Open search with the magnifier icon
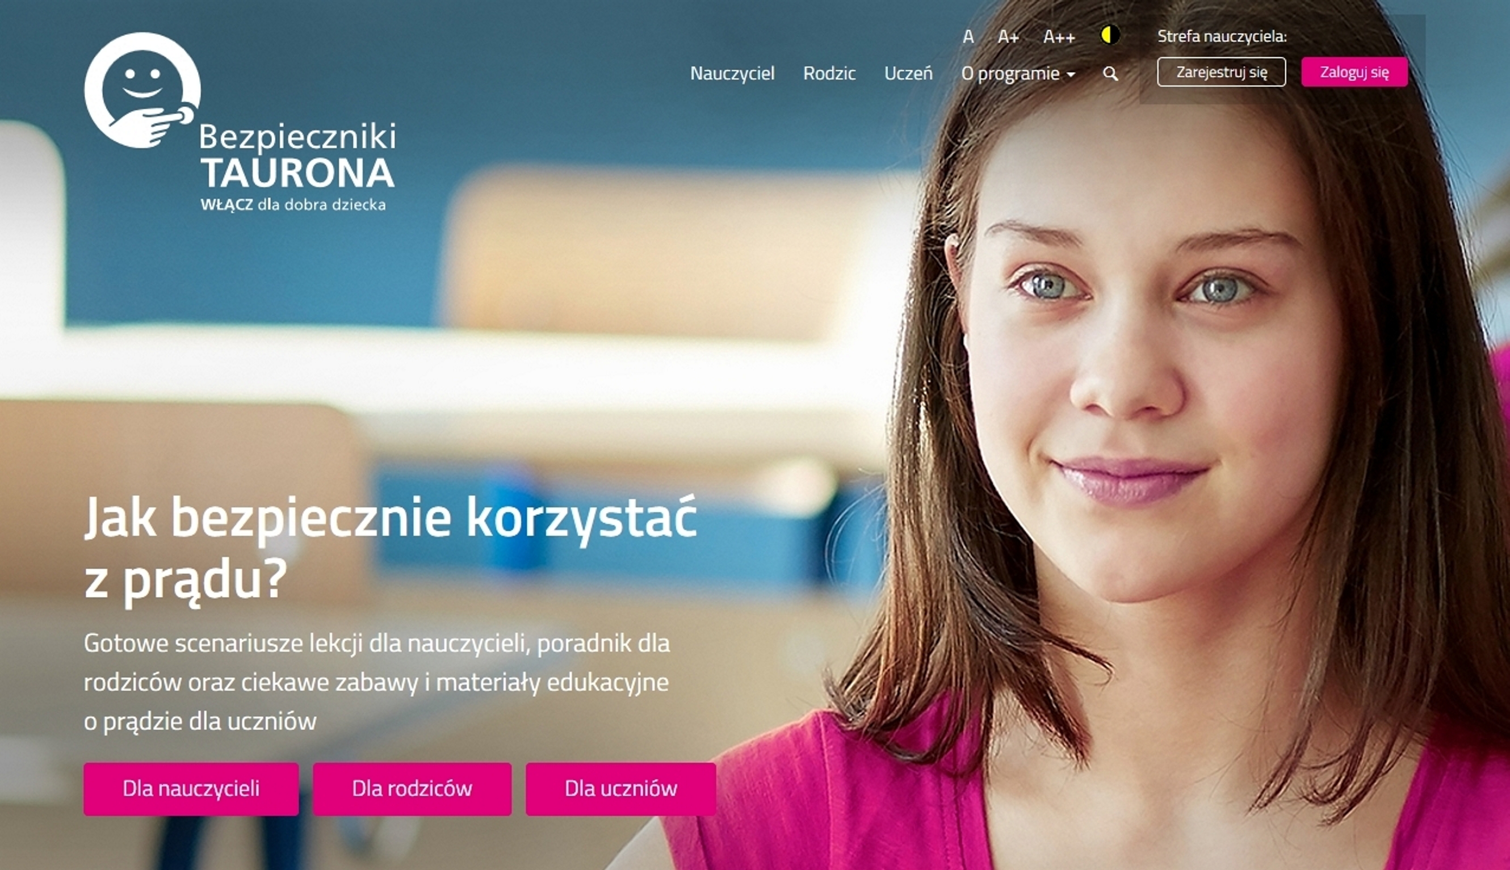Viewport: 1510px width, 870px height. pyautogui.click(x=1110, y=74)
